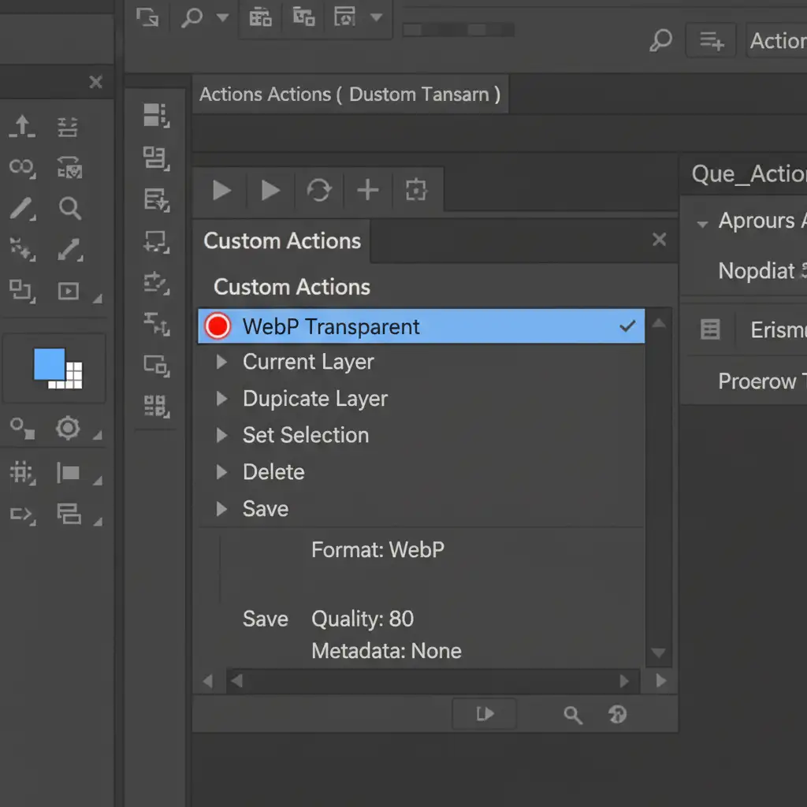Click the magnifier icon at panel bottom

tap(573, 715)
